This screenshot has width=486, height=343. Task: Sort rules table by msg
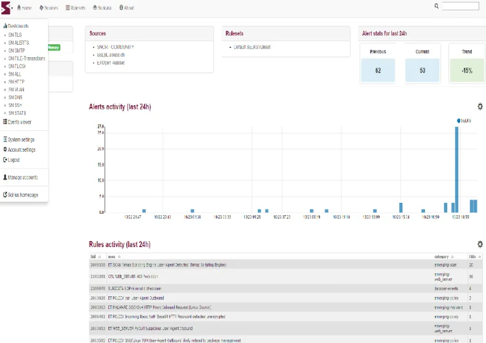[114, 256]
